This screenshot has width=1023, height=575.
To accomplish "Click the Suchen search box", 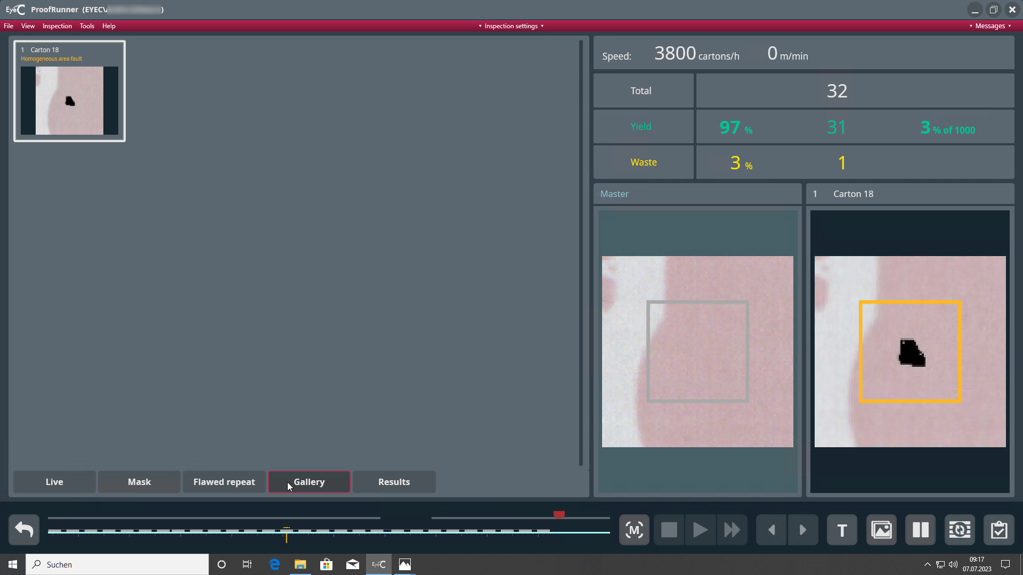I will [117, 564].
